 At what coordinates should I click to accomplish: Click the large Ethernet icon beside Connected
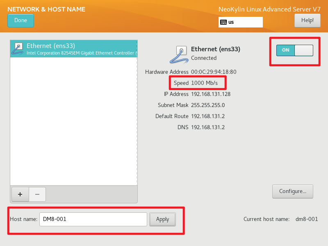[179, 55]
